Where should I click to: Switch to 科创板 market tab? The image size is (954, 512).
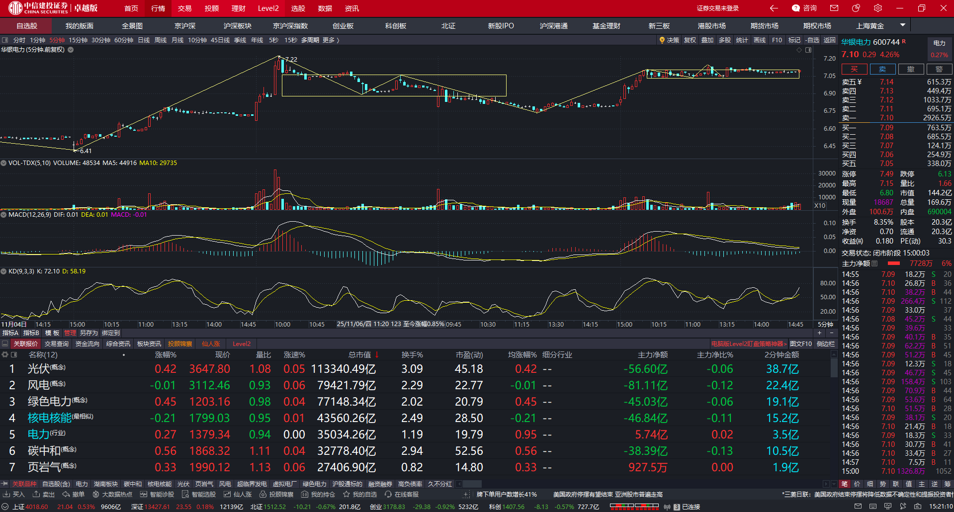(396, 26)
